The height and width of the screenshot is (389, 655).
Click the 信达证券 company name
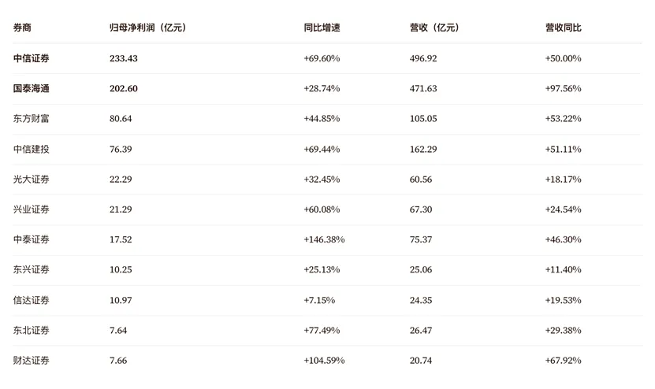point(32,300)
